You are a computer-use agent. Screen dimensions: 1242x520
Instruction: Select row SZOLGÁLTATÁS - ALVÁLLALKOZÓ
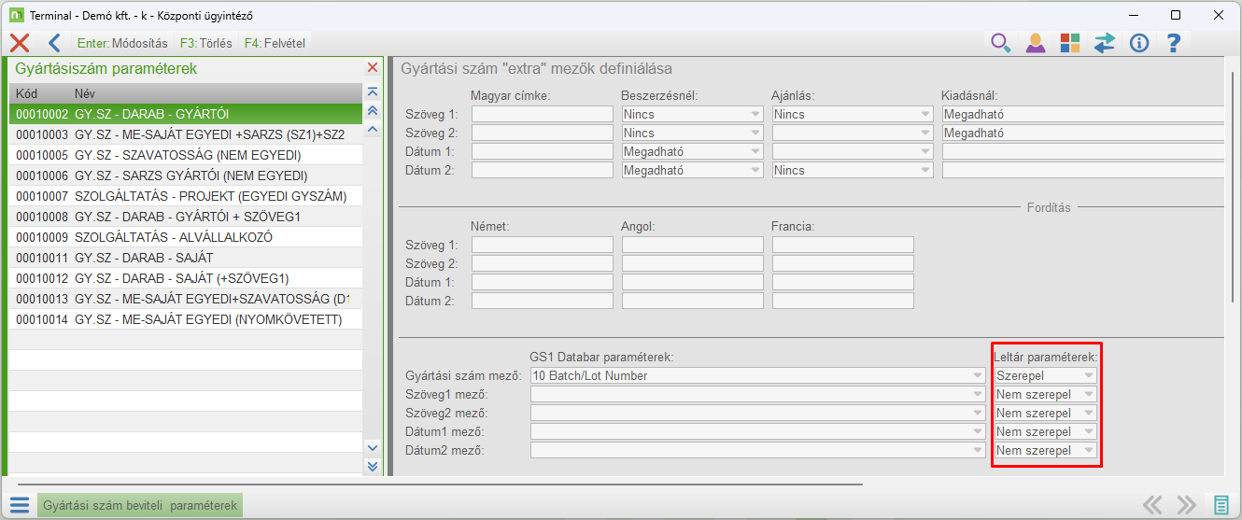tap(174, 237)
